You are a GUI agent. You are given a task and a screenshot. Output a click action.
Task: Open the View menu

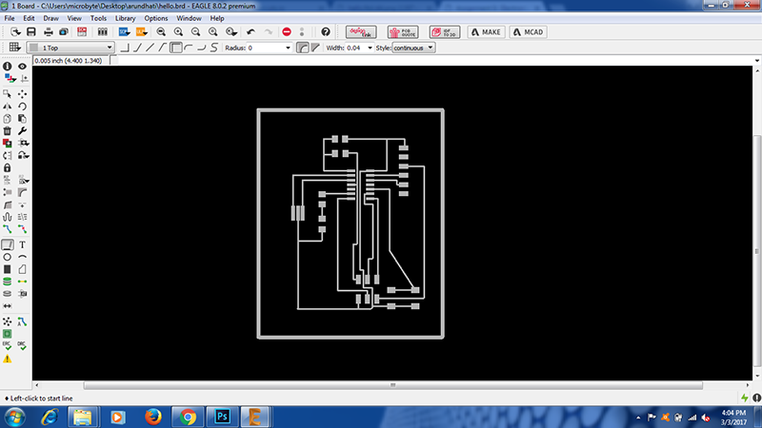[74, 18]
